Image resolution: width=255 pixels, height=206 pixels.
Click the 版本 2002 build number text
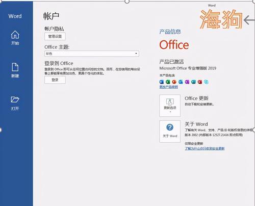click(x=214, y=135)
